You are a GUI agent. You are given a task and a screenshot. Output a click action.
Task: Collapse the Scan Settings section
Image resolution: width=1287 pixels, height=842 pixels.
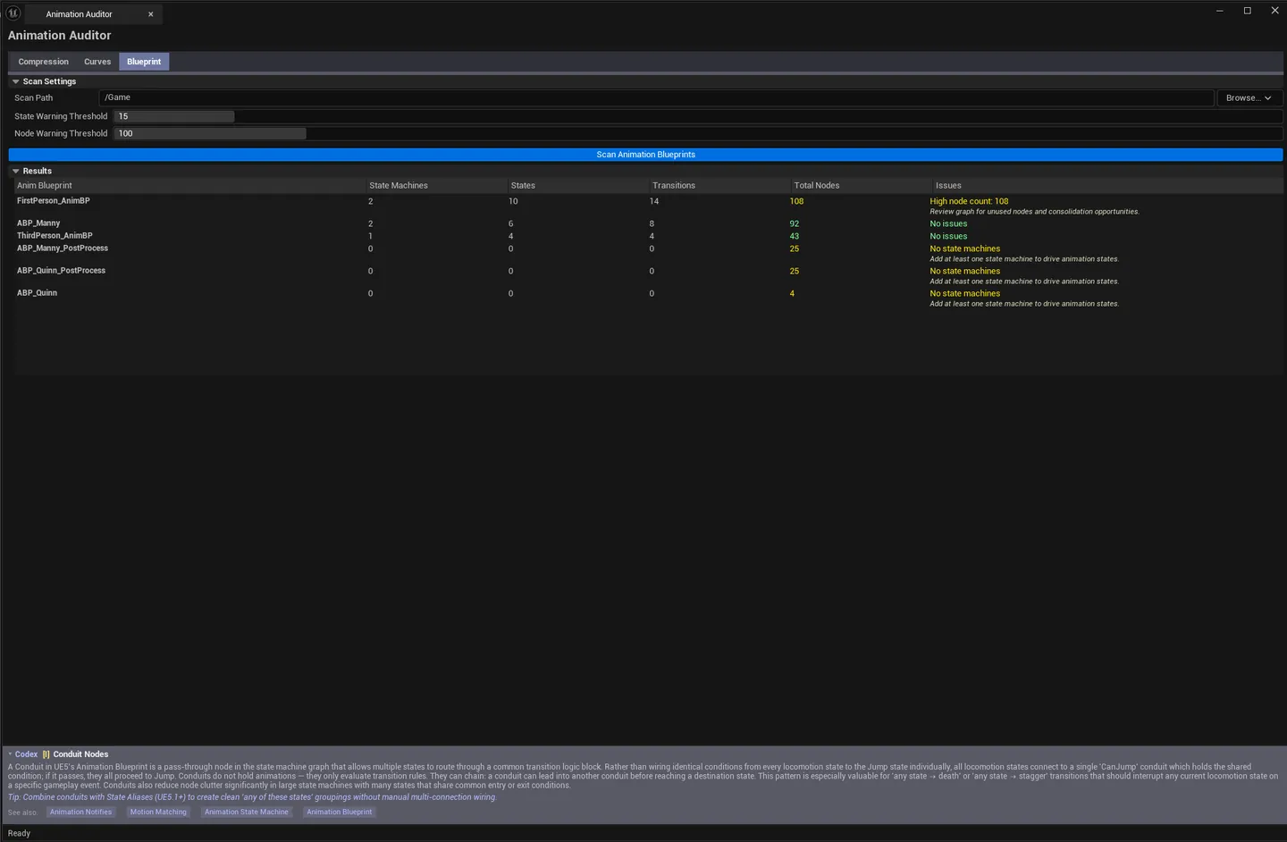click(x=15, y=81)
